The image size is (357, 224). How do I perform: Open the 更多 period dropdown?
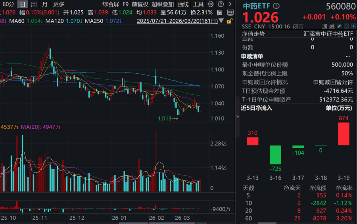pyautogui.click(x=59, y=4)
